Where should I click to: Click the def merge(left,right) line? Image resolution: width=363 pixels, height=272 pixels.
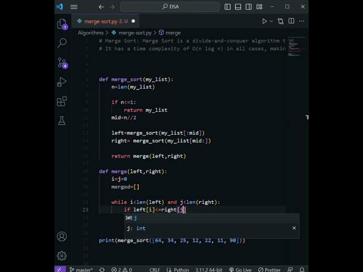pyautogui.click(x=133, y=171)
